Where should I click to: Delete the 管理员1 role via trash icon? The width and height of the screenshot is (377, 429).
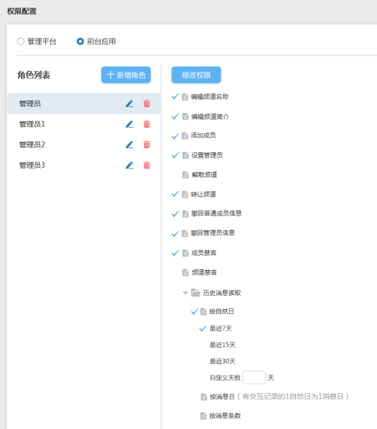click(147, 125)
